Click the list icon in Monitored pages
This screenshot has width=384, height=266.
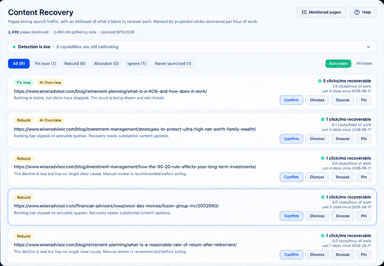[304, 12]
